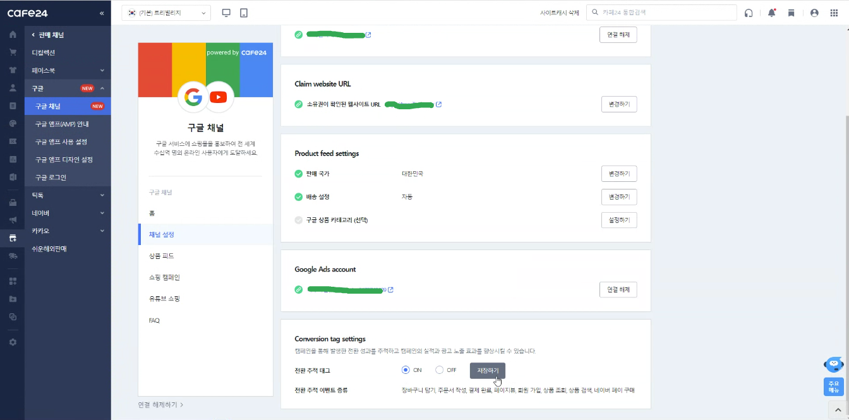Open the palette design icon
The image size is (849, 420).
[13, 123]
